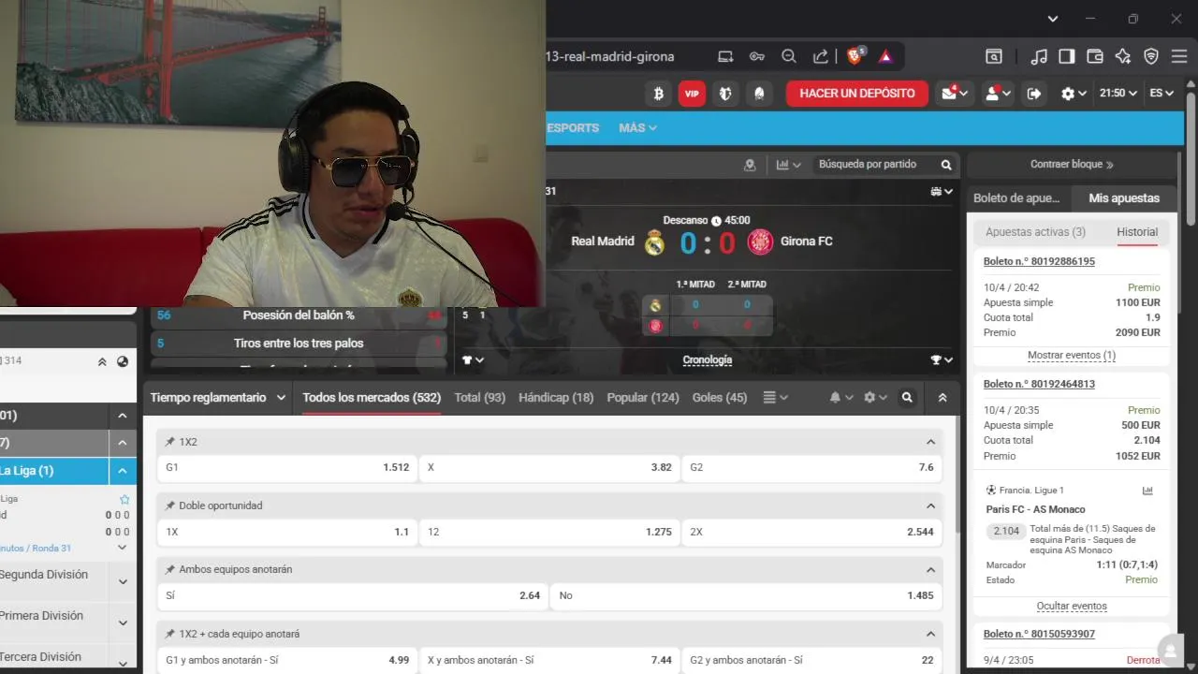Click the logout arrow icon
The width and height of the screenshot is (1198, 674).
click(x=1034, y=94)
